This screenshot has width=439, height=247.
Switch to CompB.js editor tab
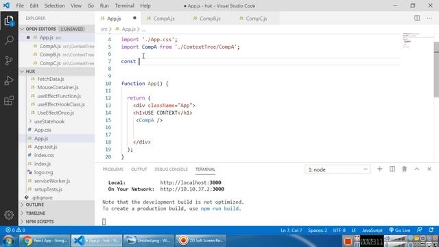pos(210,19)
